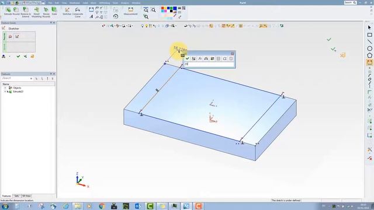Viewport: 374px width, 210px height.
Task: Open the Composite Curve tool
Action: click(x=78, y=12)
